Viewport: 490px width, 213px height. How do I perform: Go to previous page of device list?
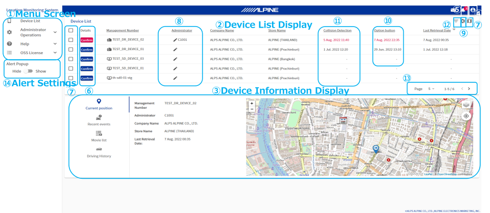coord(462,89)
